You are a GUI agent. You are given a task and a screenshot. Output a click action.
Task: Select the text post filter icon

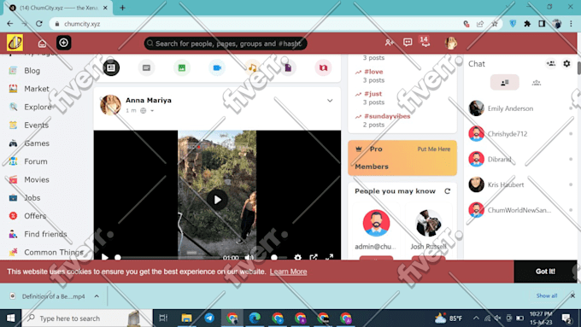tap(146, 67)
